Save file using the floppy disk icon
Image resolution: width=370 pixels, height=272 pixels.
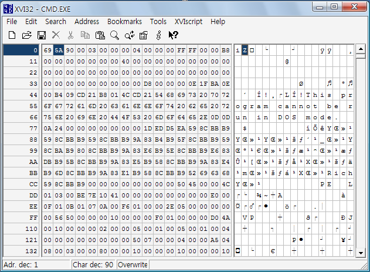[42, 35]
